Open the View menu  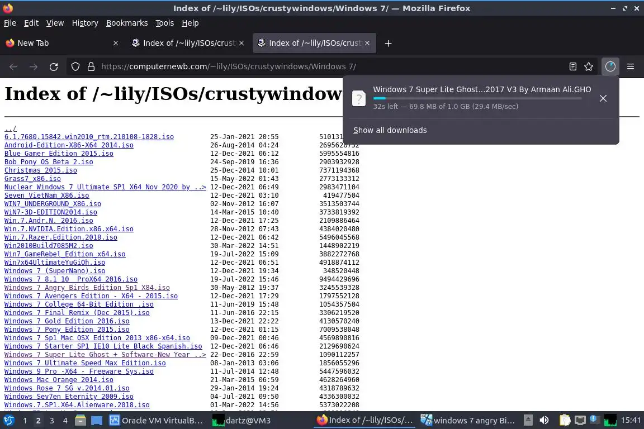tap(55, 23)
